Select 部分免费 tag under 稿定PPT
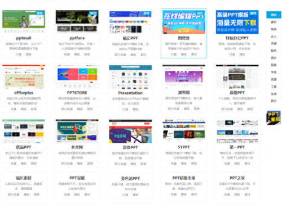This screenshot has width=282, height=204. [x=120, y=55]
